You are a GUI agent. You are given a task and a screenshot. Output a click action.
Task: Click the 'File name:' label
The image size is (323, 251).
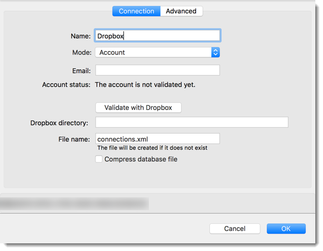(x=74, y=139)
